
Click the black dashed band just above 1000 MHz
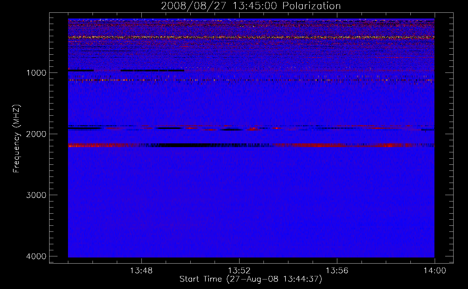coord(126,70)
